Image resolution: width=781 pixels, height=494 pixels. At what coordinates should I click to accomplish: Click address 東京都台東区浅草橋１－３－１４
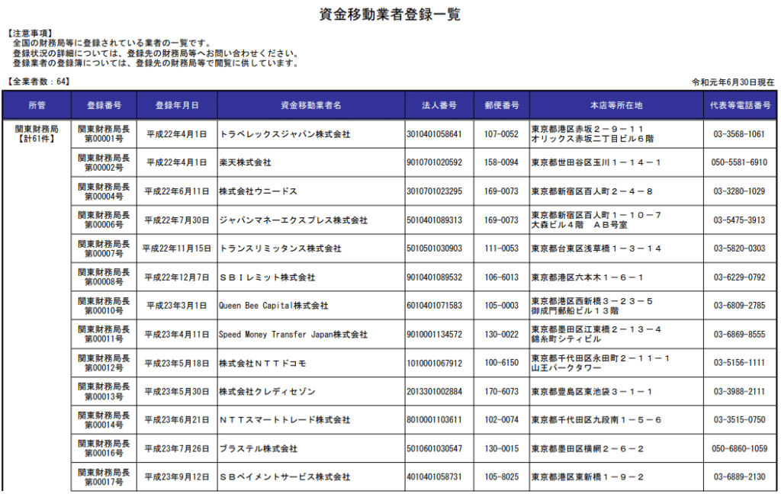click(596, 249)
